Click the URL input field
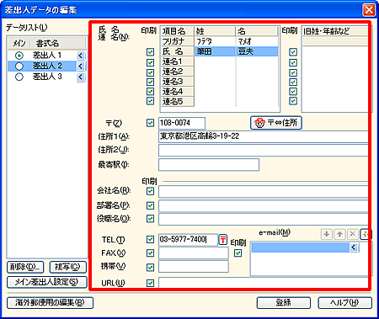The width and height of the screenshot is (379, 319). point(264,283)
